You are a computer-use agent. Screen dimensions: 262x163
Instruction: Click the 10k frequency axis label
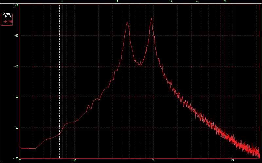pyautogui.click(x=232, y=161)
